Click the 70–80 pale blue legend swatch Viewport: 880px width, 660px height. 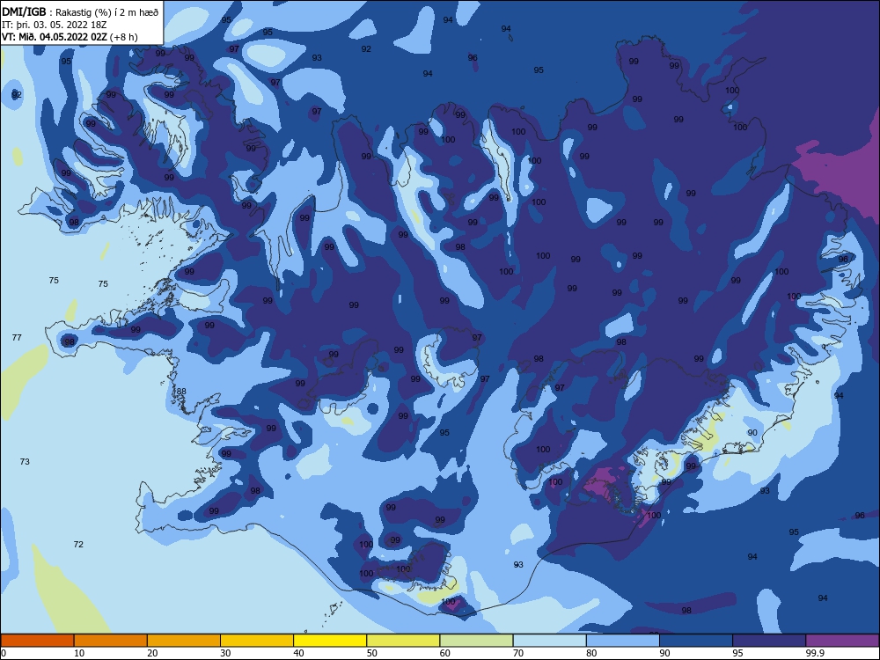[550, 641]
